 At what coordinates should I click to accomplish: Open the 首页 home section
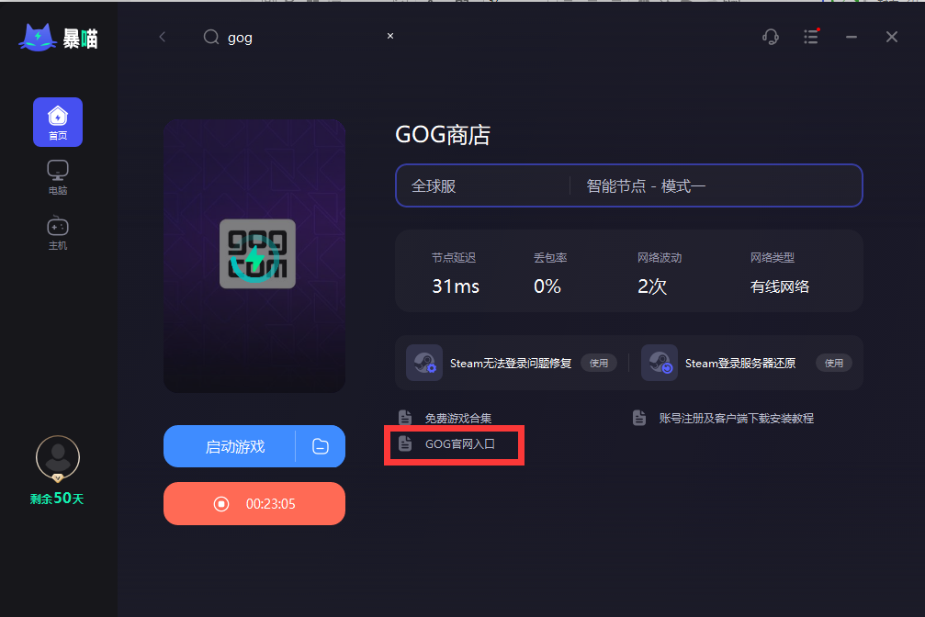point(57,121)
